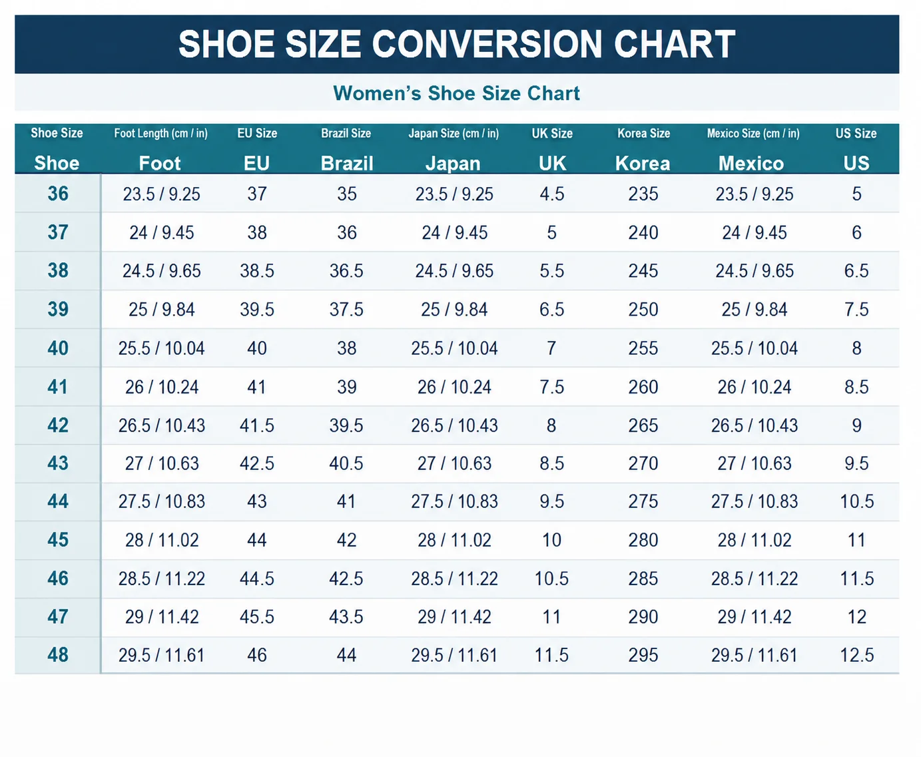921x757 pixels.
Task: Select the UK Size column header
Action: tap(552, 148)
